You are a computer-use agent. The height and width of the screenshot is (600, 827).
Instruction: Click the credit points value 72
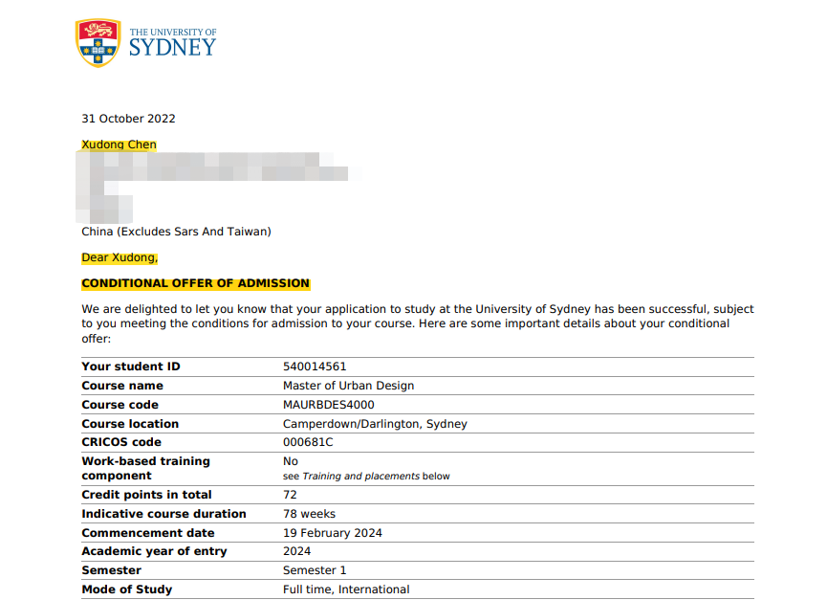point(290,495)
